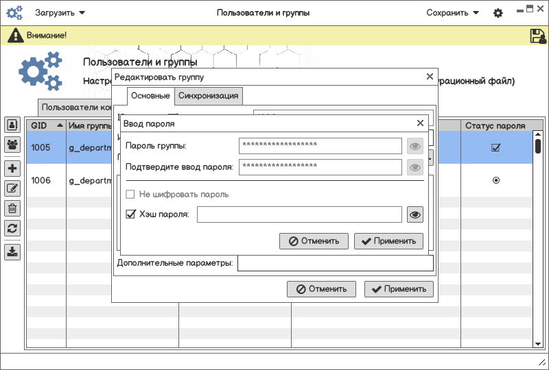Check the Не шифровать пароль checkbox
This screenshot has height=370, width=549.
pyautogui.click(x=130, y=194)
